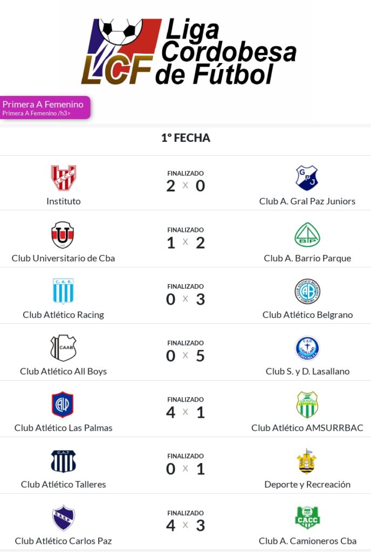Click the Barrio Parque green crest

click(307, 234)
